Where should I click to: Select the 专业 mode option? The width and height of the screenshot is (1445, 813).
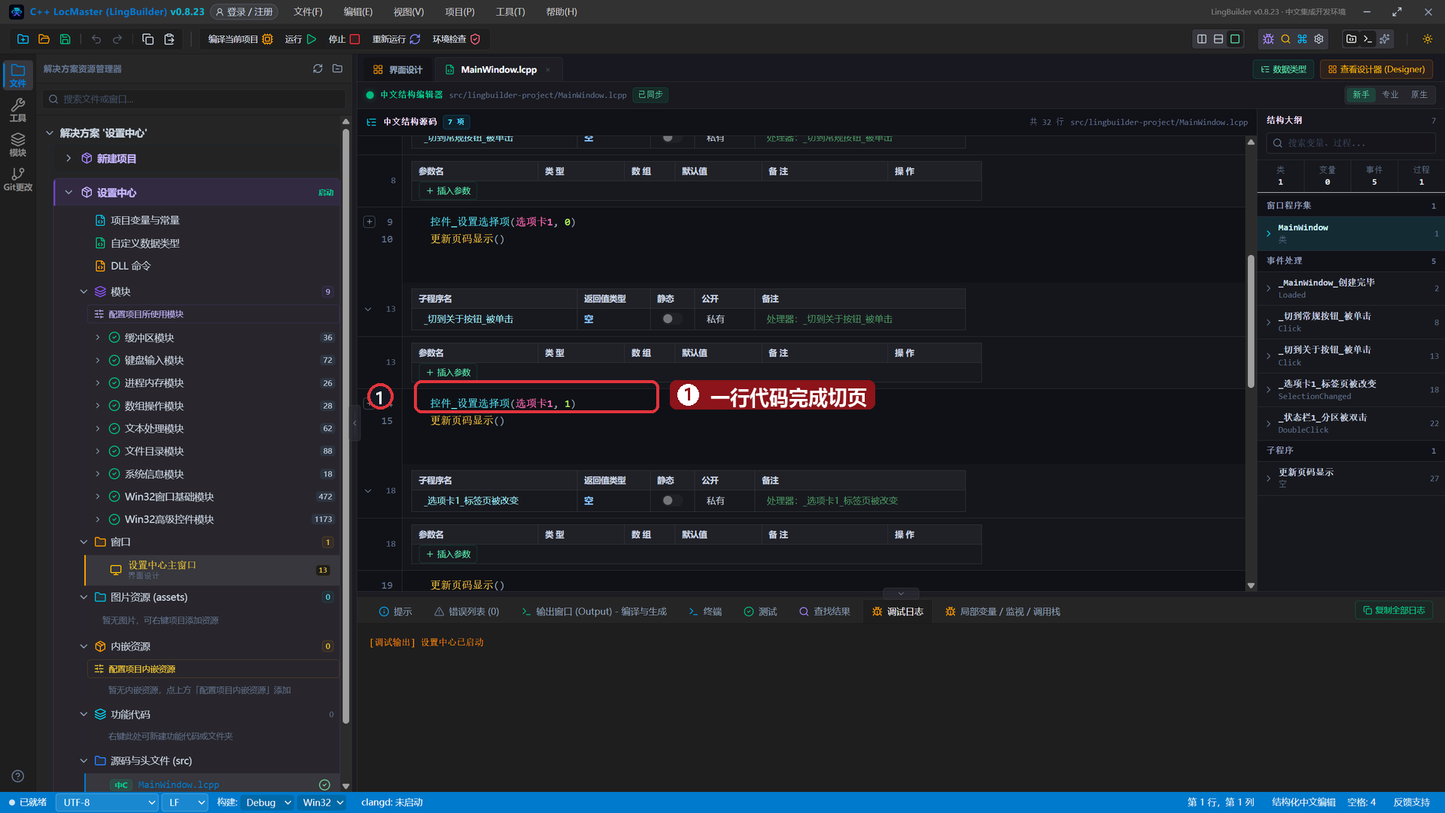1390,95
